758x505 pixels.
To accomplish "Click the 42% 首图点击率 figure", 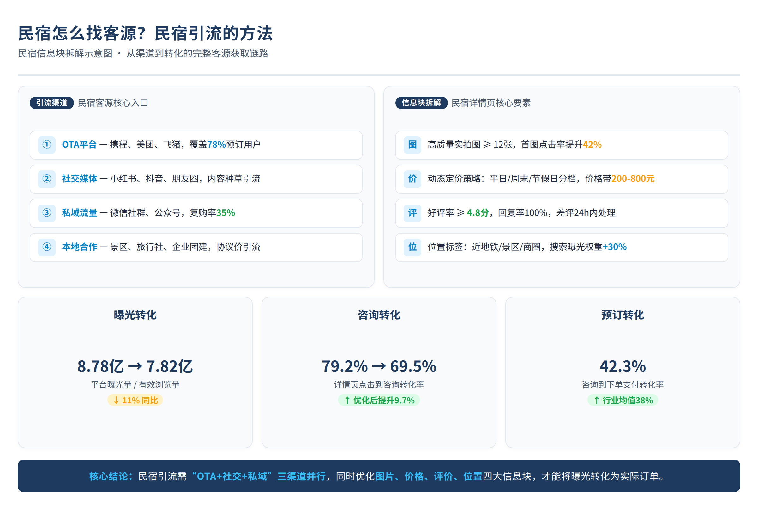I will point(592,145).
